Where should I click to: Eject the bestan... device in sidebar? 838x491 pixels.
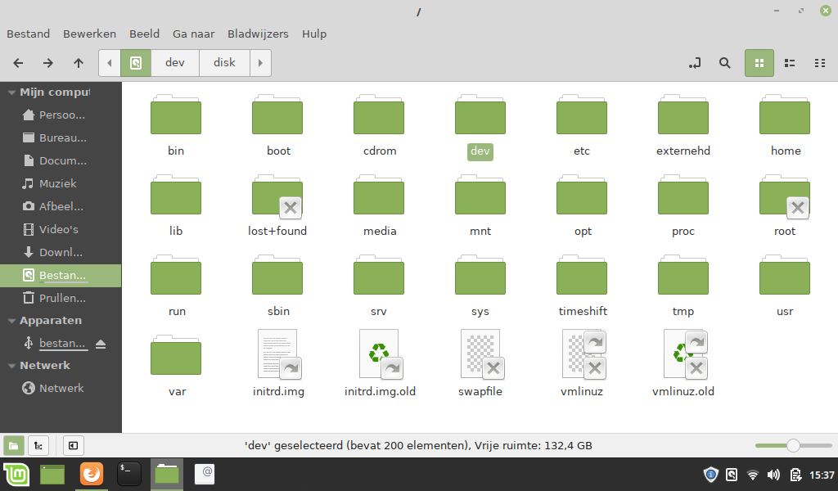click(101, 344)
